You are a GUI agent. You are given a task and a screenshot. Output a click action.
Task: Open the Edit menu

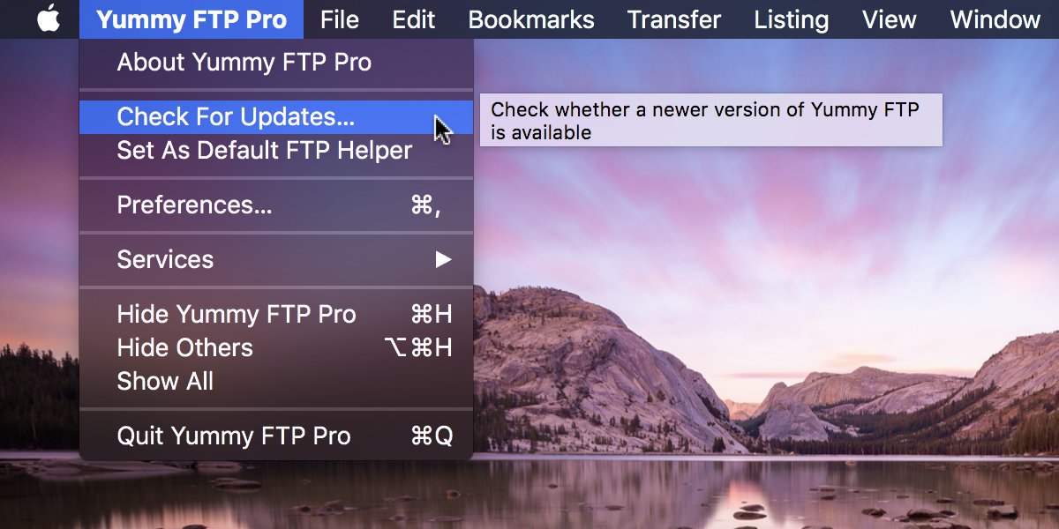[x=414, y=19]
